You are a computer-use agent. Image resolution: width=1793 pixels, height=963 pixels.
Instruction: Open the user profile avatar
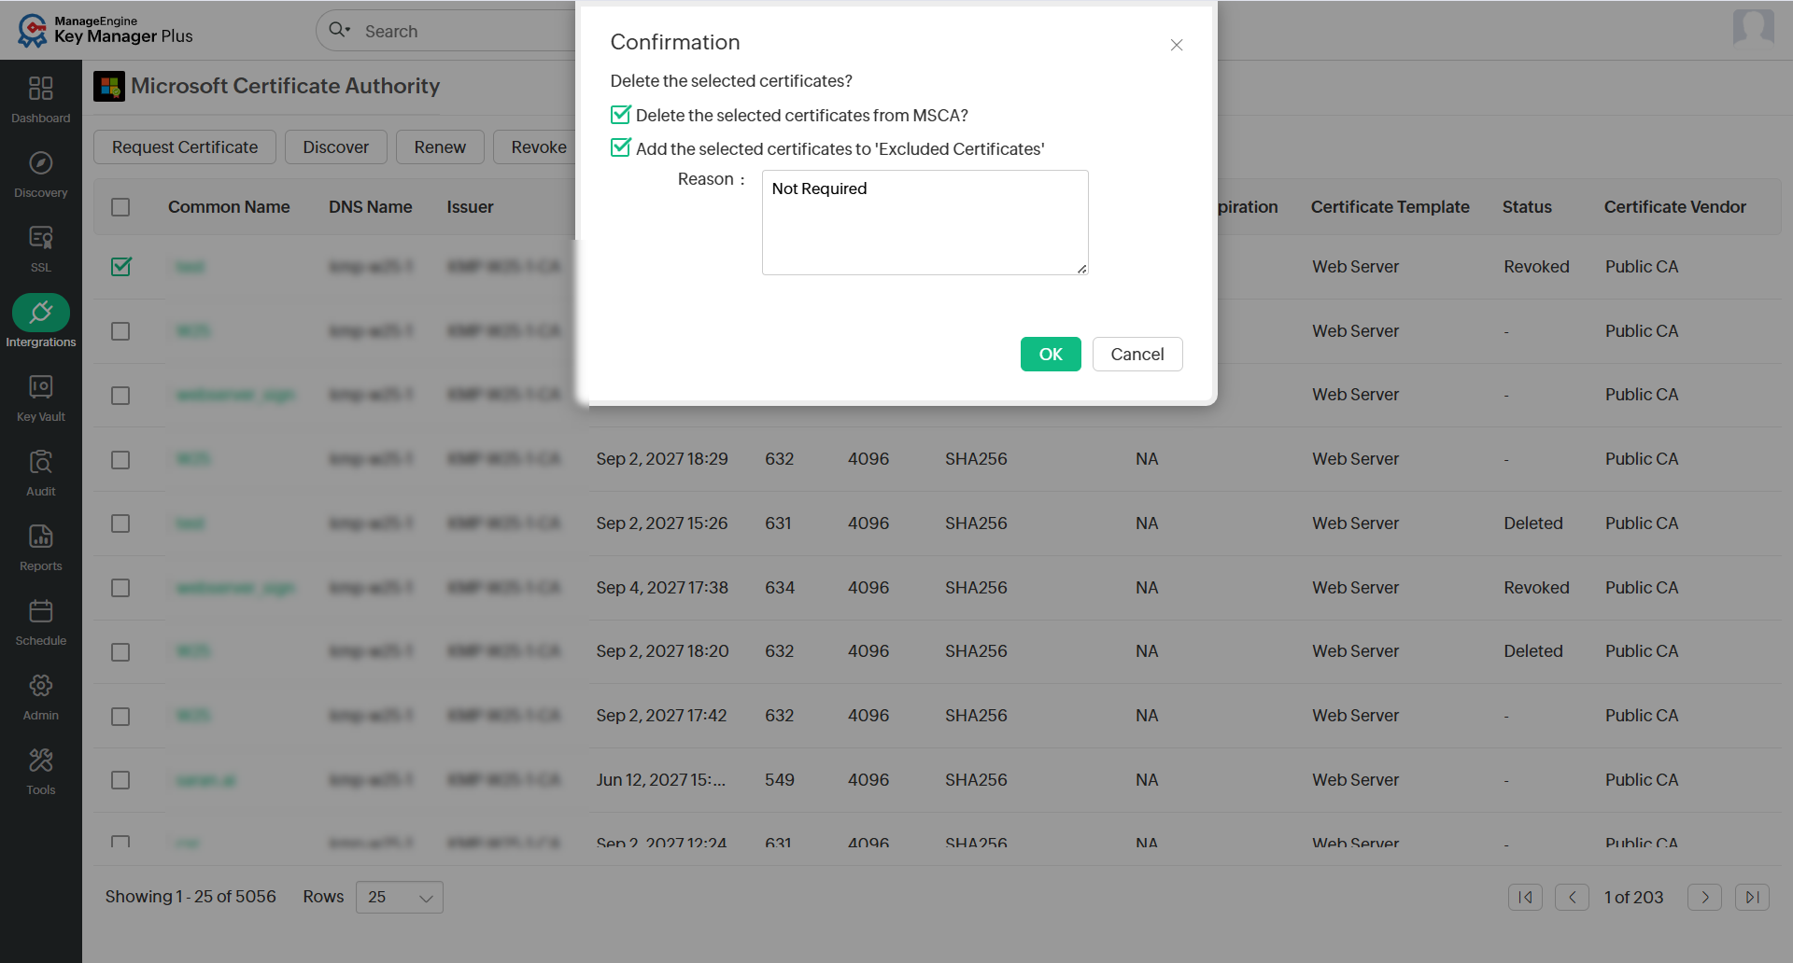pyautogui.click(x=1753, y=28)
